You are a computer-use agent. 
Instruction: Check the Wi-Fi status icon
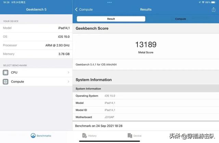pyautogui.click(x=203, y=2)
